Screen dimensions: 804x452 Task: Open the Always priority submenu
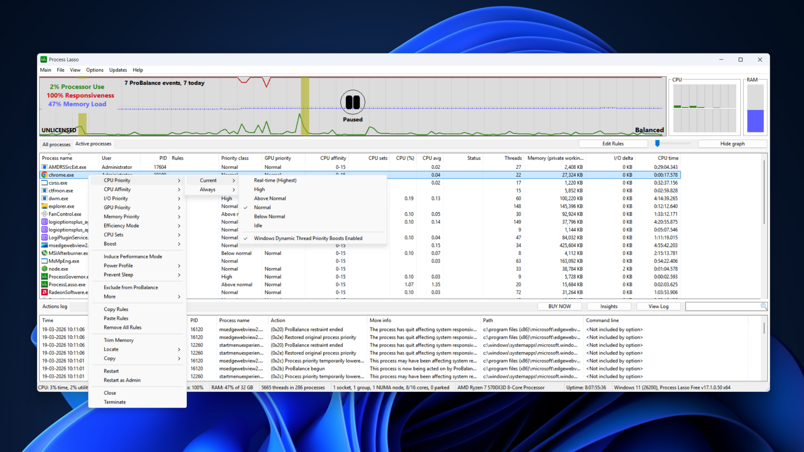point(213,190)
